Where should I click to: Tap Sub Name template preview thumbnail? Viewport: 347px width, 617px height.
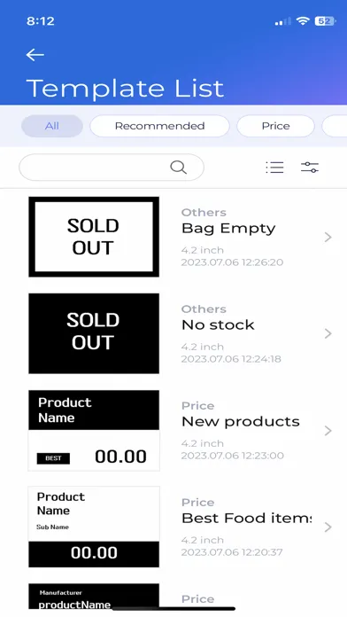click(x=94, y=527)
